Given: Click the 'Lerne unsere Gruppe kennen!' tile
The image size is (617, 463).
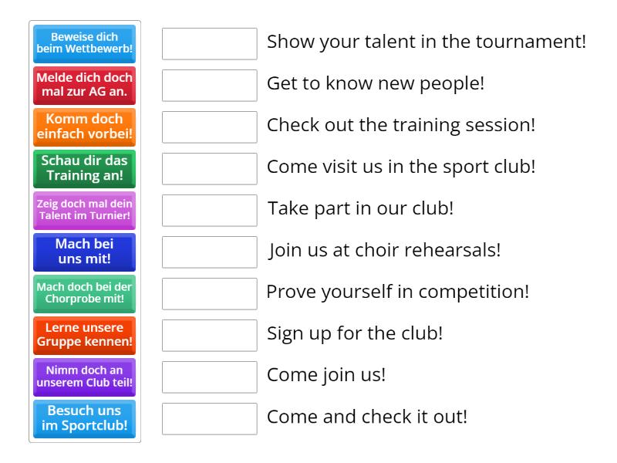Looking at the screenshot, I should 85,336.
